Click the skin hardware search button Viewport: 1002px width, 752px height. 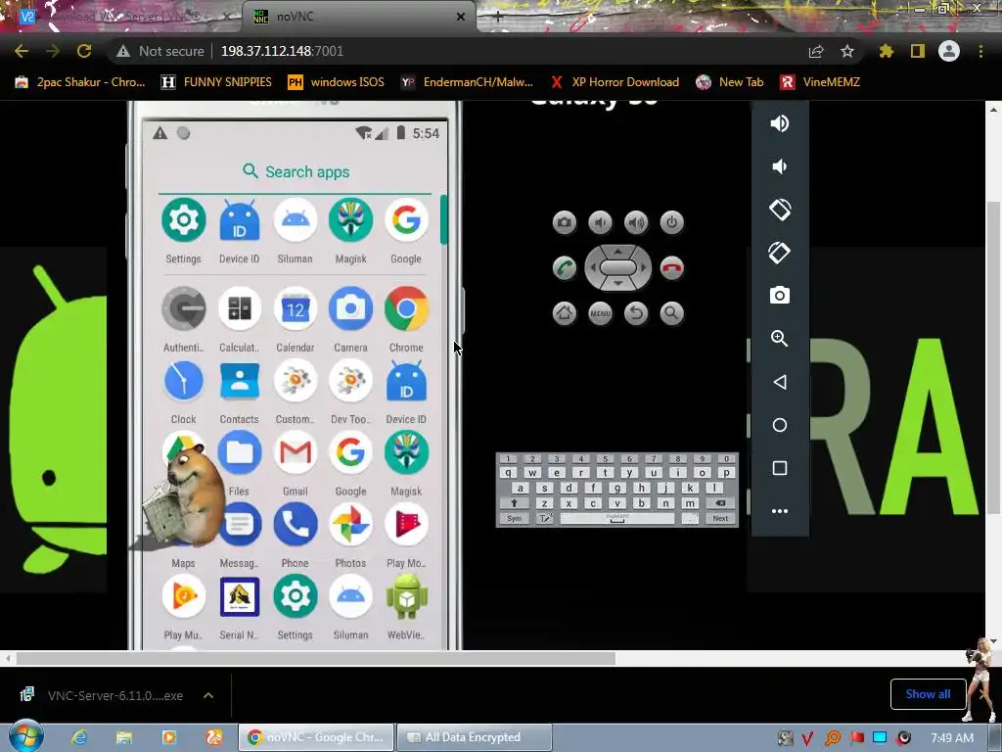(x=671, y=313)
